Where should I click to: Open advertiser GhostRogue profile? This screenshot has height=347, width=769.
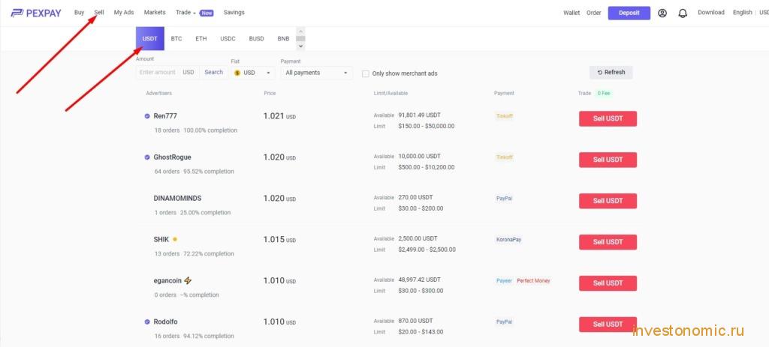(x=172, y=157)
